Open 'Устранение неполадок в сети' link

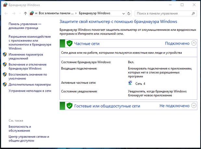coord(30,91)
